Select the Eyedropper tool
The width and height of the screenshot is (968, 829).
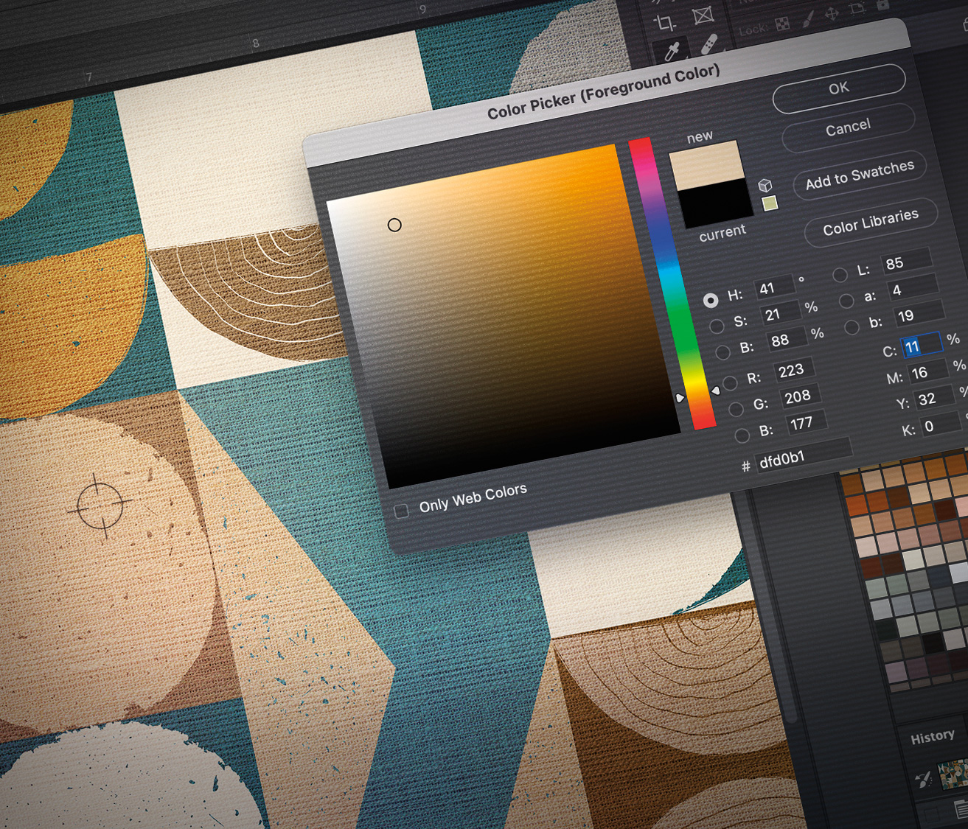click(x=672, y=51)
